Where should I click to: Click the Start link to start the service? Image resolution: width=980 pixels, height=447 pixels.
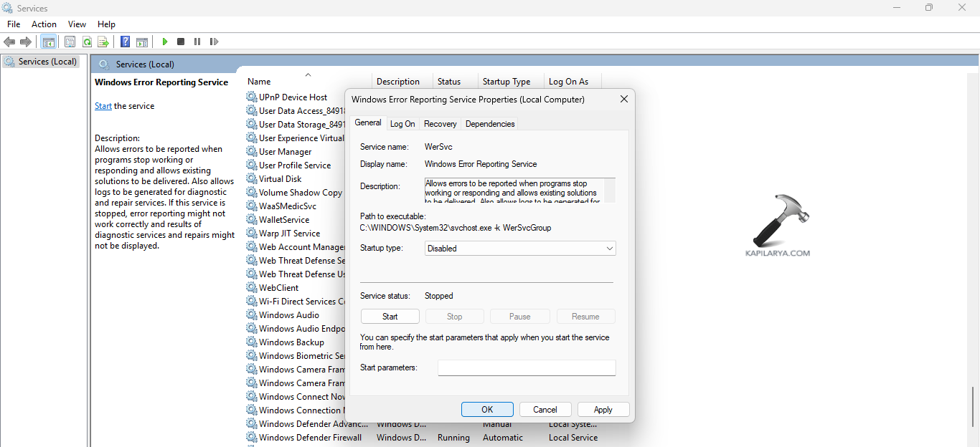click(103, 105)
